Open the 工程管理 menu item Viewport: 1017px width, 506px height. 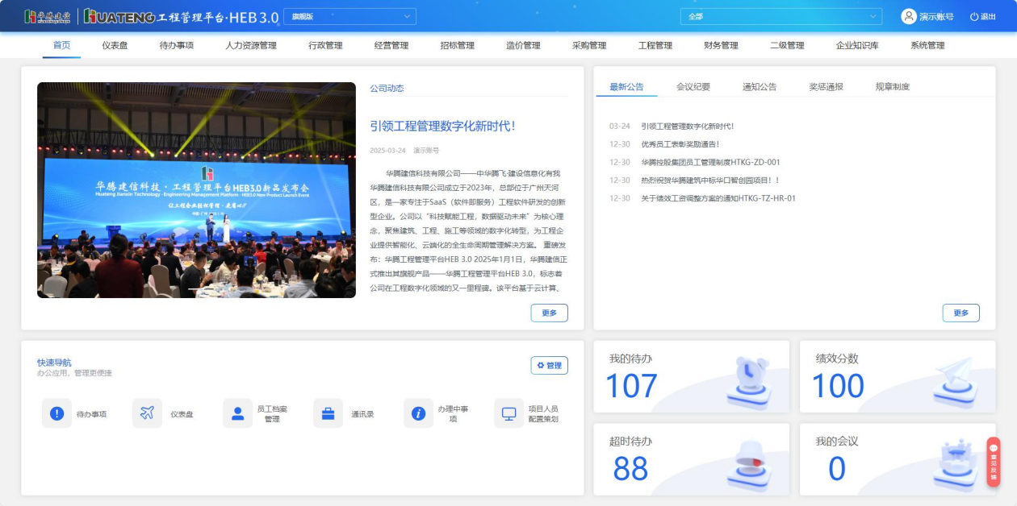[655, 45]
